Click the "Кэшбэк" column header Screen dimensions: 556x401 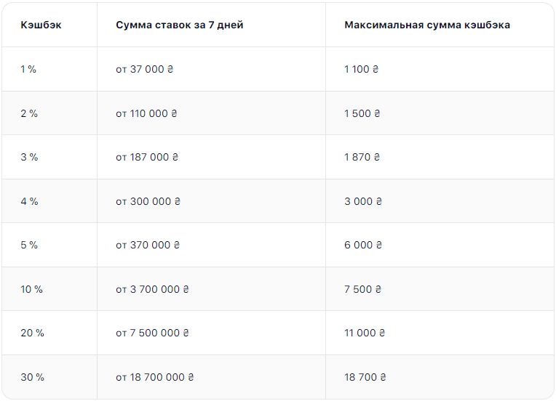pyautogui.click(x=41, y=25)
